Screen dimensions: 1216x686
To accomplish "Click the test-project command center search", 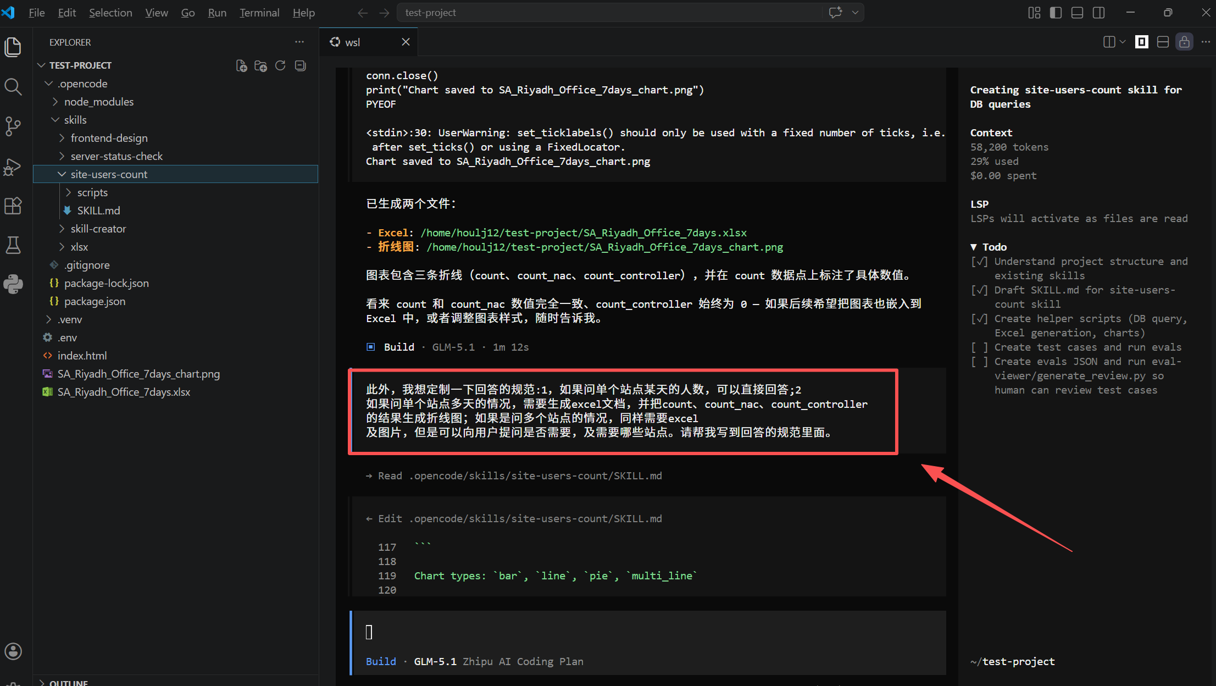I will tap(611, 13).
